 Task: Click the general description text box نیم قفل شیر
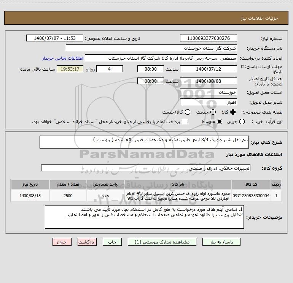coord(144,142)
